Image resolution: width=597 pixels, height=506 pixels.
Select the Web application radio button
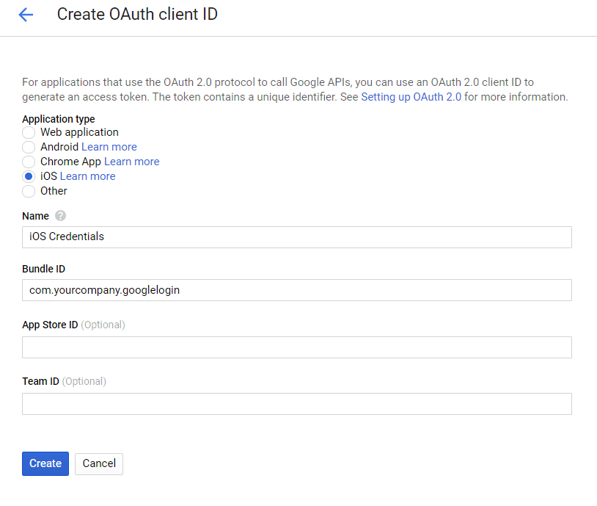(x=29, y=133)
